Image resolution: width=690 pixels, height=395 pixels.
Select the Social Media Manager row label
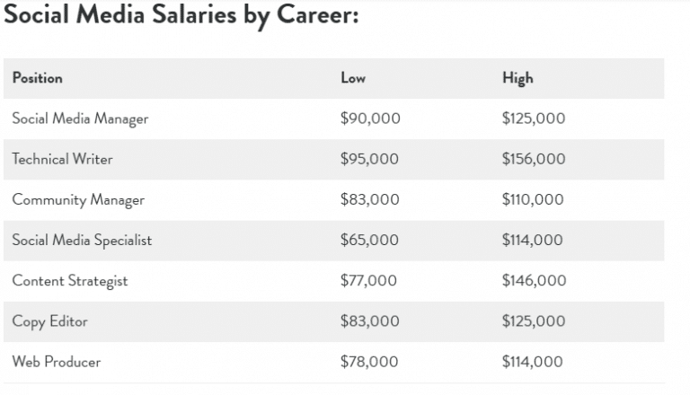tap(80, 118)
